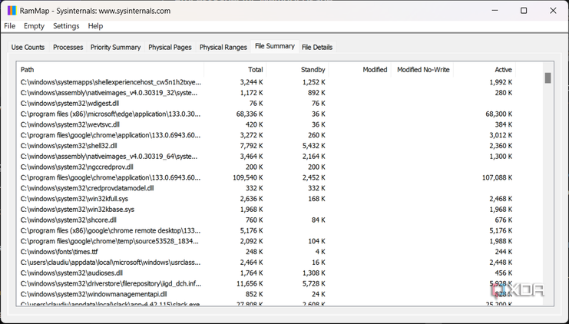Sort by the Active column header
The height and width of the screenshot is (324, 569).
[x=485, y=70]
